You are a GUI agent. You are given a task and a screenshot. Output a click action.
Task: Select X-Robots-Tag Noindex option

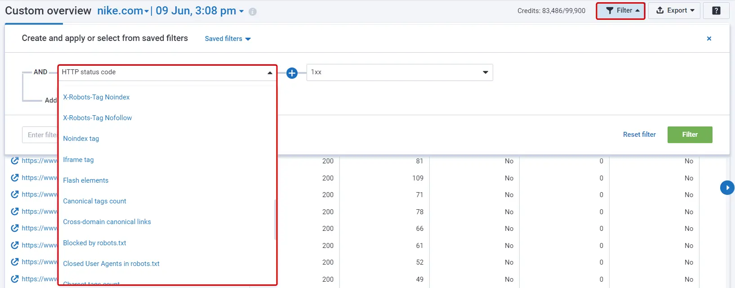click(x=96, y=97)
